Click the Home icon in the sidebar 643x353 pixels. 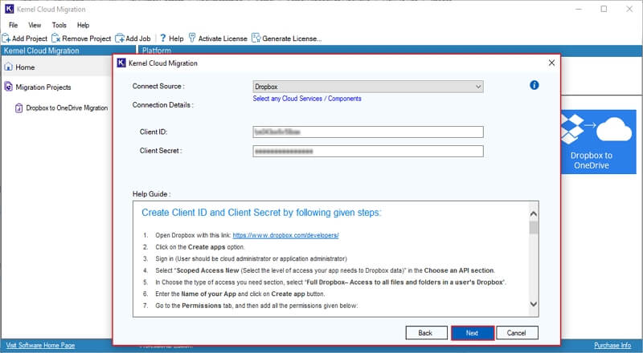pyautogui.click(x=8, y=67)
